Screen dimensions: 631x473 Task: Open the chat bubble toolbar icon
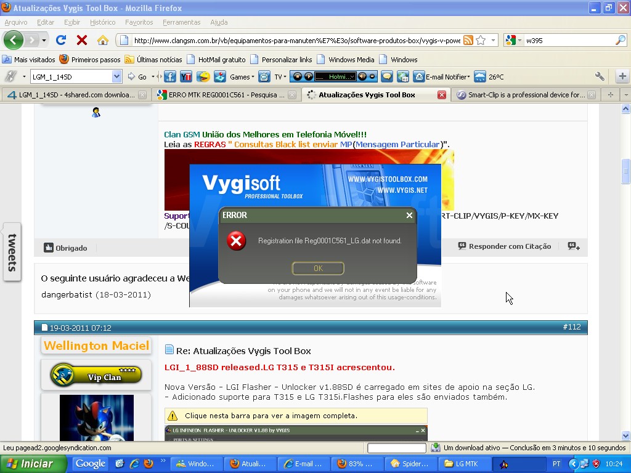point(387,76)
